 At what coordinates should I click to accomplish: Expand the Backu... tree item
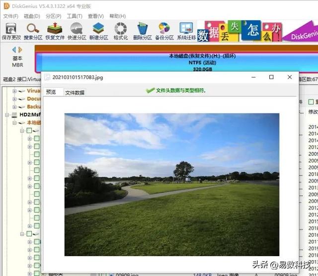click(14, 107)
